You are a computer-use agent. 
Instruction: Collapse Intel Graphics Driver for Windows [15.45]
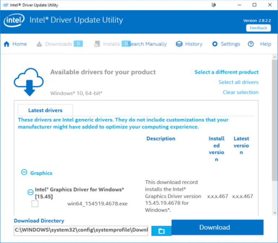click(30, 192)
